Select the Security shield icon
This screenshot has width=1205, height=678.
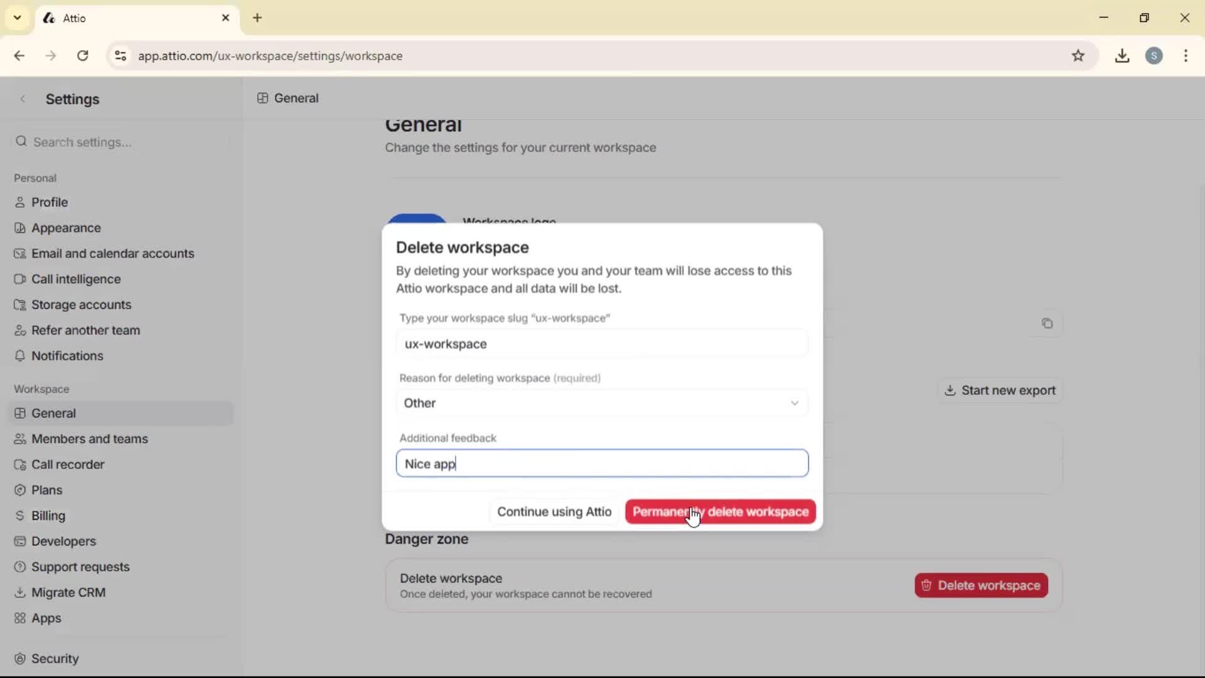[x=19, y=658]
